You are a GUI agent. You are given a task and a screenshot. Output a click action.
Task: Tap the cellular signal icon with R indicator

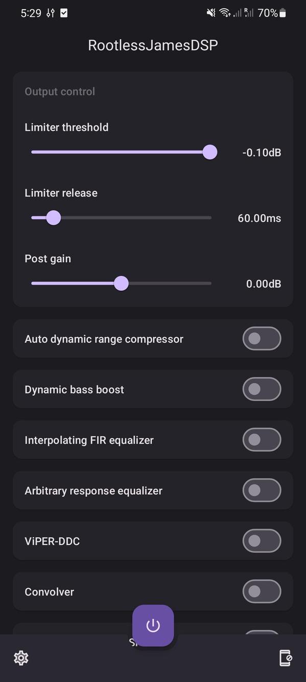[x=249, y=13]
